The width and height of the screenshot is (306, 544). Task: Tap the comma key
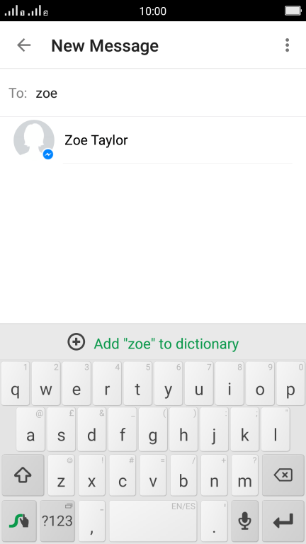pyautogui.click(x=91, y=521)
